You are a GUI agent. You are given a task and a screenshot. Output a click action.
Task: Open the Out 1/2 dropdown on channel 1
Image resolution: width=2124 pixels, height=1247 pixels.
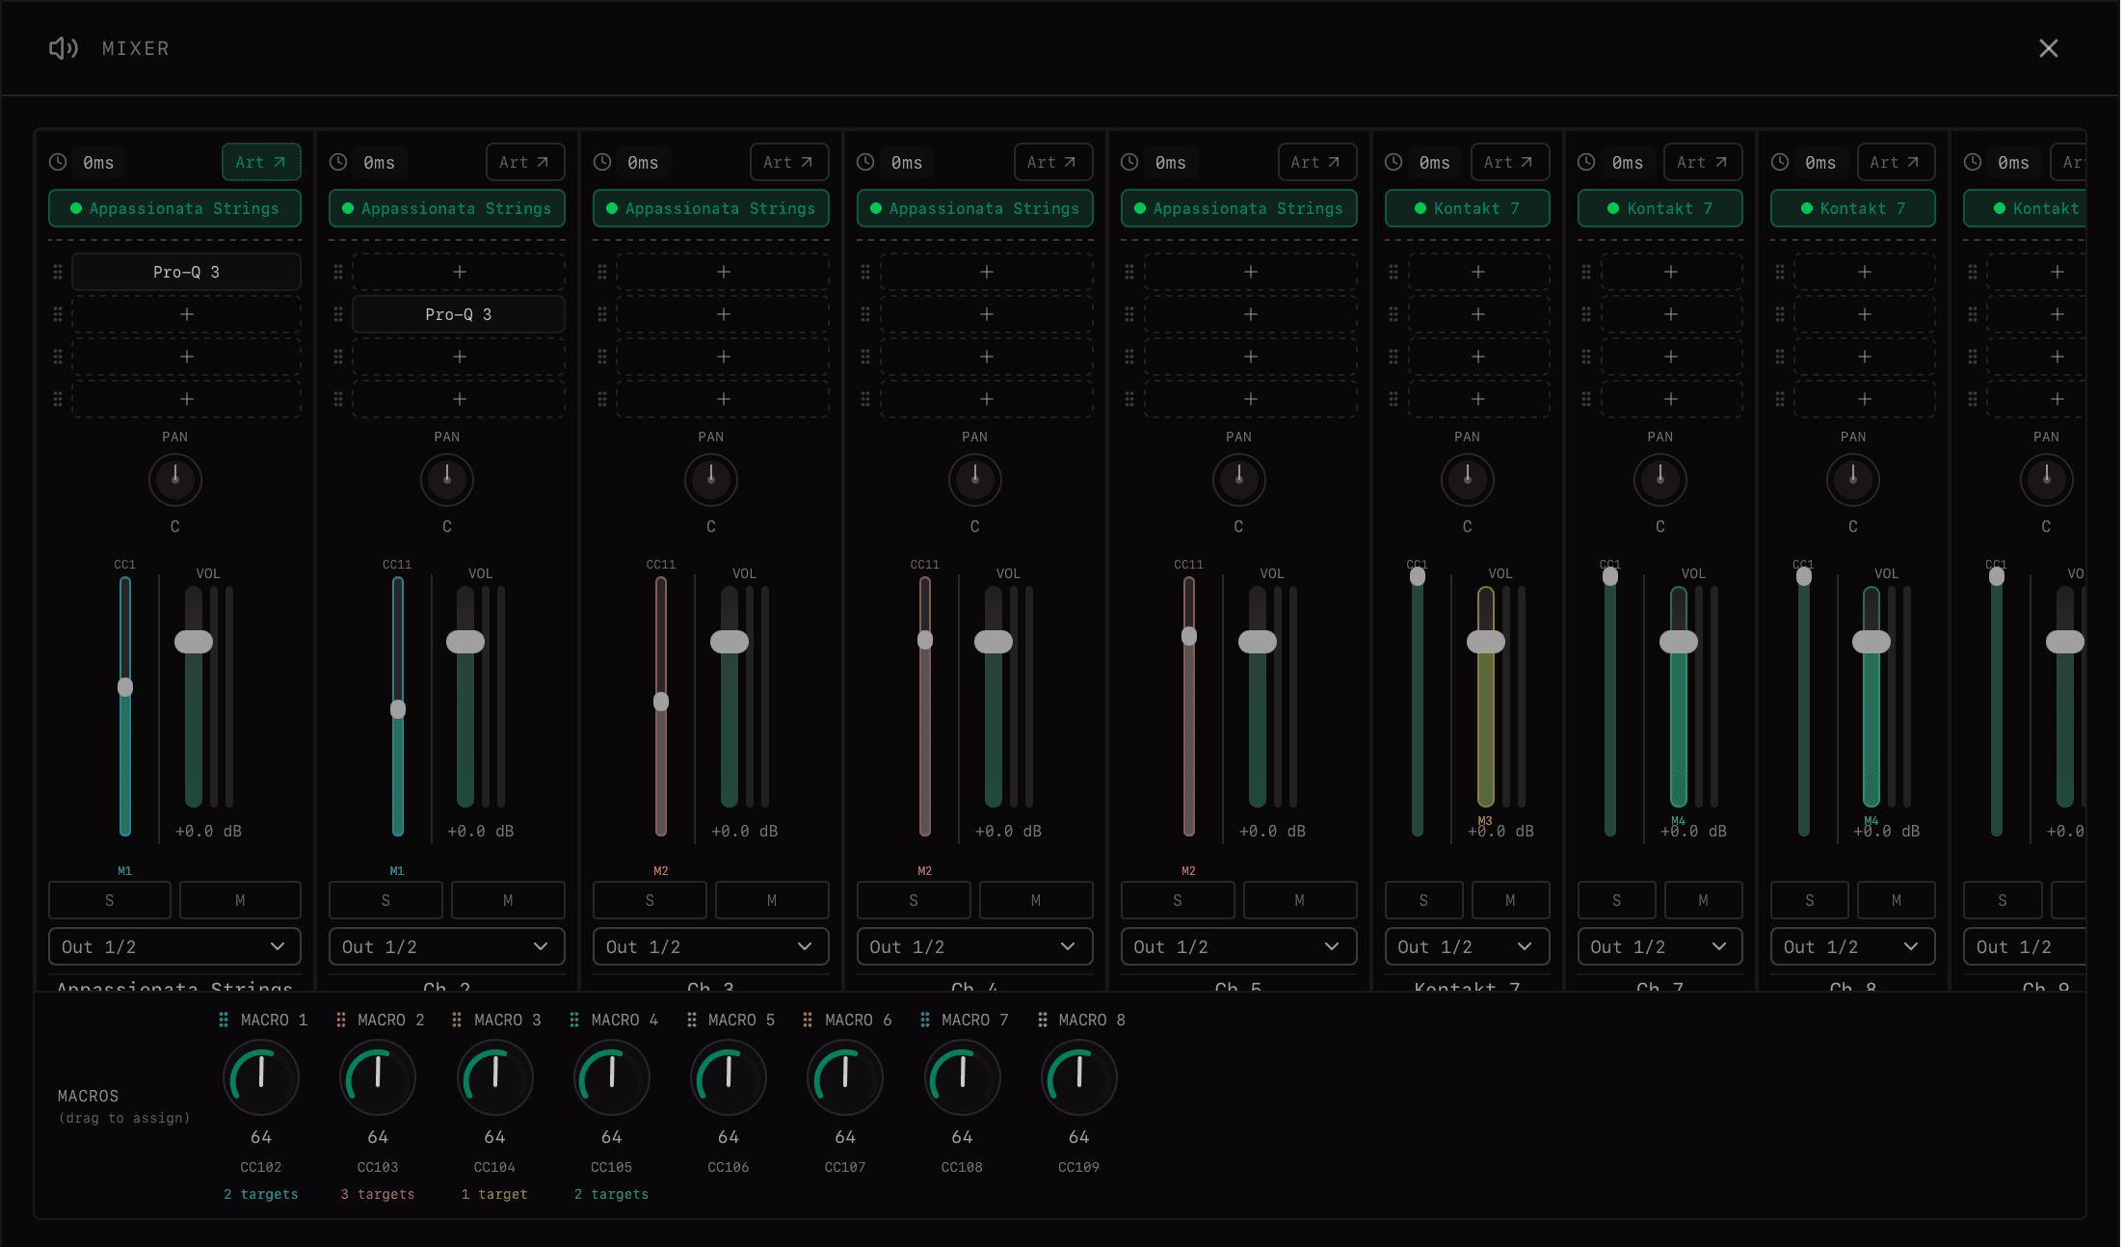[x=174, y=945]
